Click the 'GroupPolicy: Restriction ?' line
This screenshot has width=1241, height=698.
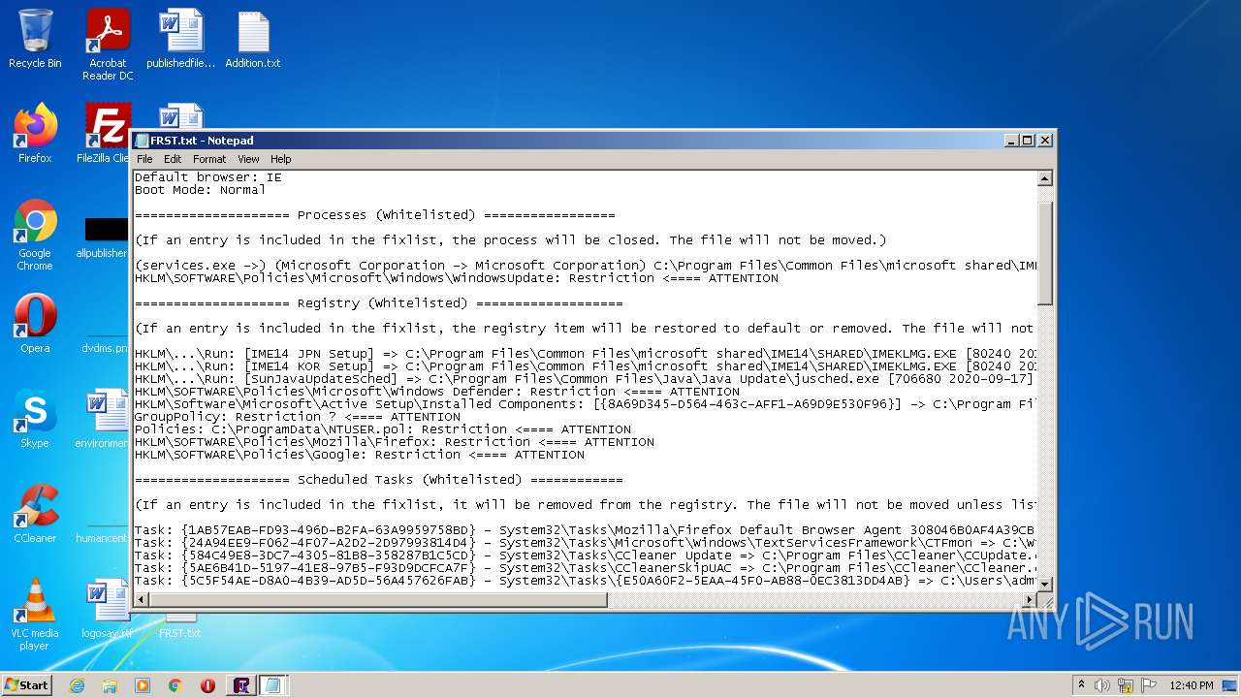coord(298,417)
